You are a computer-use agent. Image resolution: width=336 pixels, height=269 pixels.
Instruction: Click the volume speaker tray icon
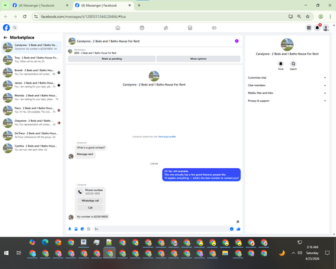click(x=300, y=253)
